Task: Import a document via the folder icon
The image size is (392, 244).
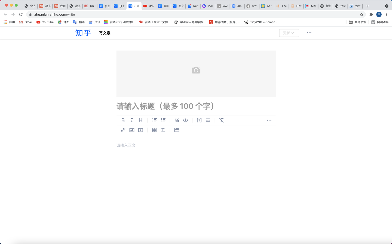Action: click(x=177, y=130)
